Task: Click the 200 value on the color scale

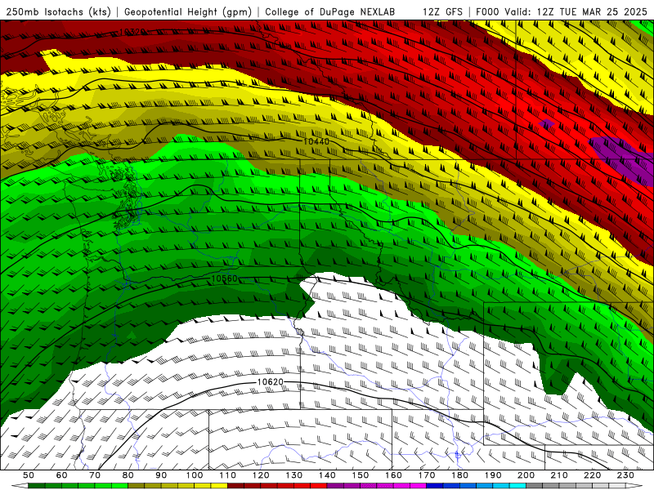Action: pos(526,475)
